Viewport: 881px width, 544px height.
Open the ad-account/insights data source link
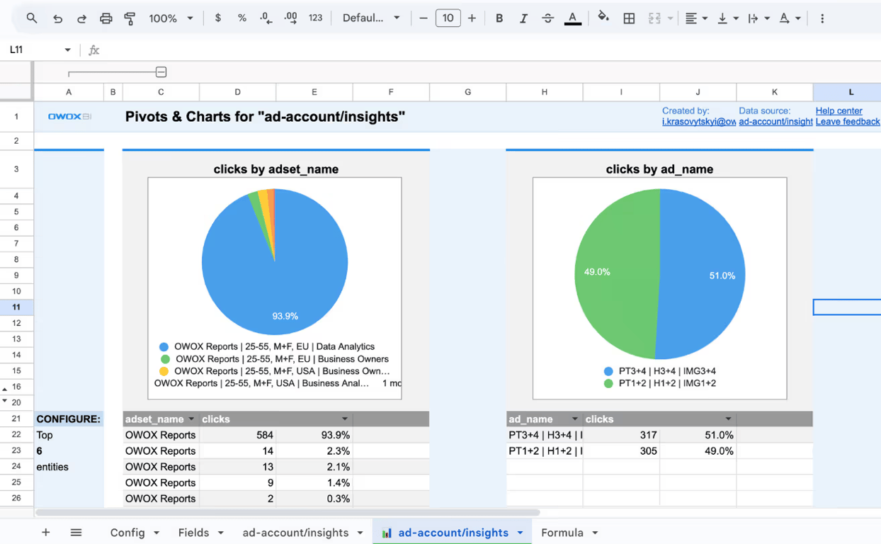coord(775,122)
